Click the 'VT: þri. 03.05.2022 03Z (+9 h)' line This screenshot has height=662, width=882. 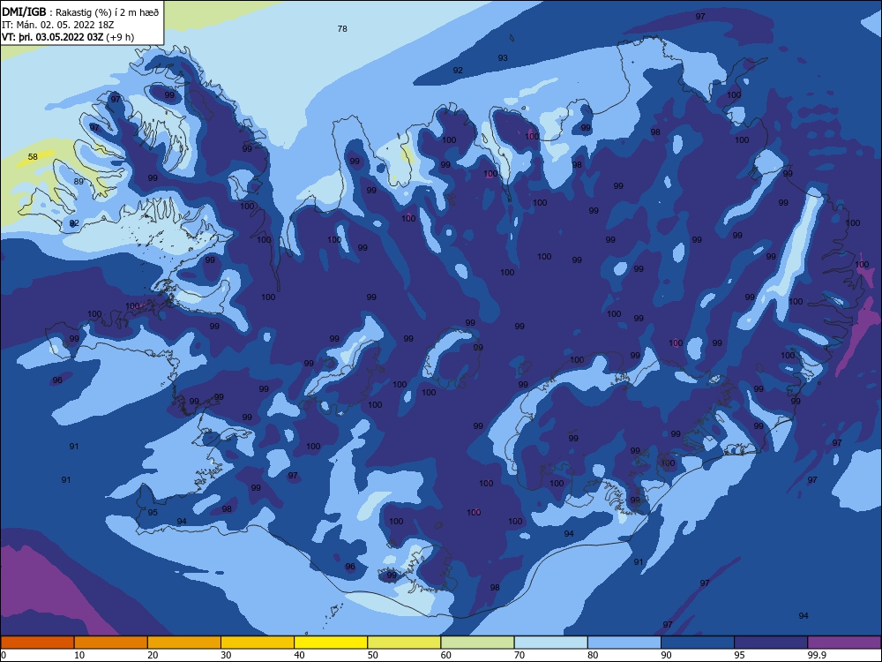[68, 37]
